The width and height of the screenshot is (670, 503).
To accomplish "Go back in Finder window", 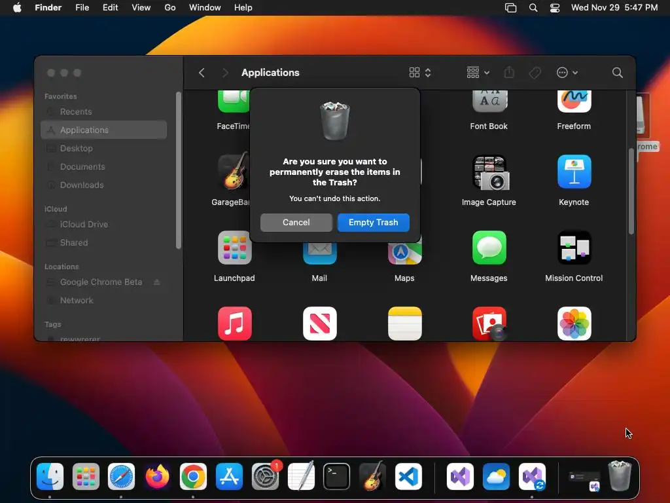I will pyautogui.click(x=202, y=73).
